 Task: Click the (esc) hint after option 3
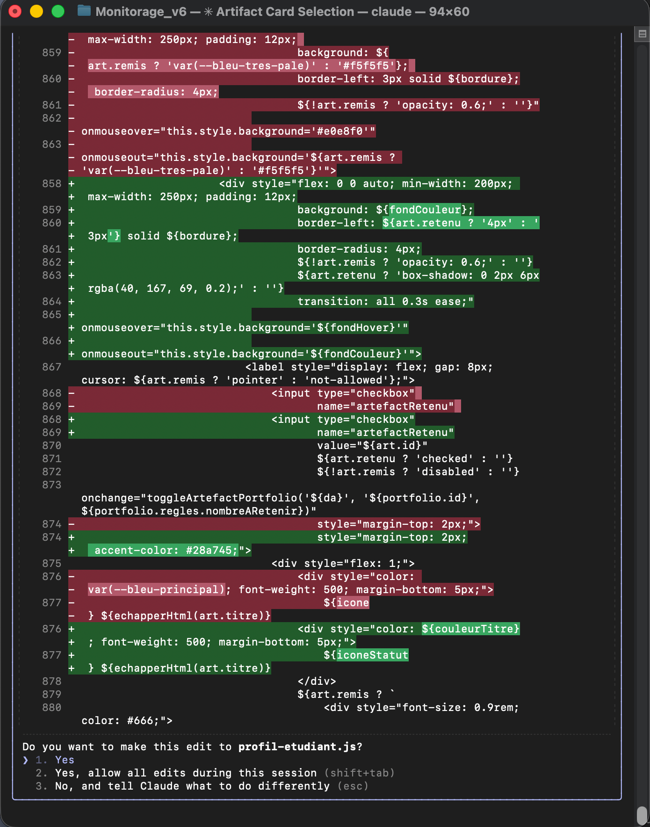353,786
